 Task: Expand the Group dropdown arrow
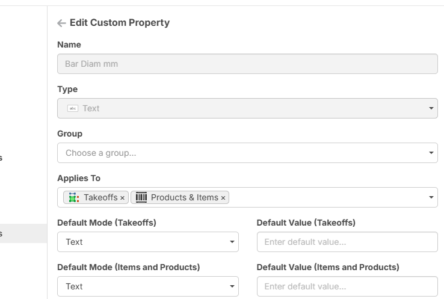point(431,153)
